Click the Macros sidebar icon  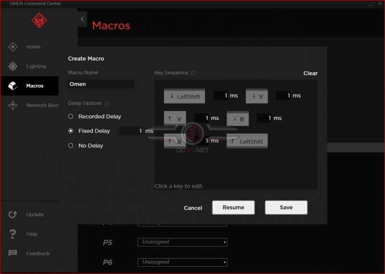tap(13, 86)
